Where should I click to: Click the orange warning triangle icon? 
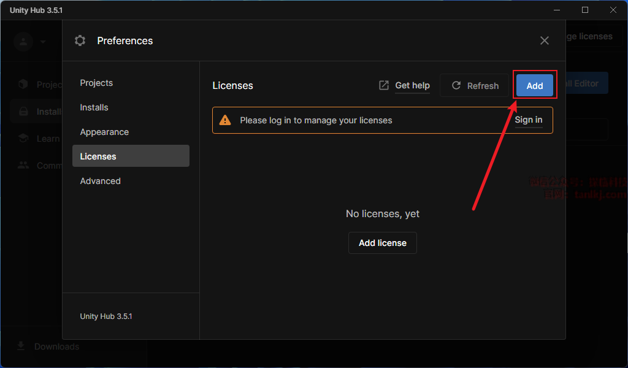click(x=226, y=120)
